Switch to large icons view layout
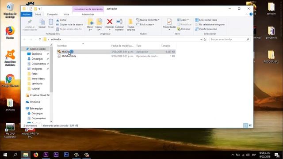Image resolution: width=283 pixels, height=159 pixels. pos(250,125)
